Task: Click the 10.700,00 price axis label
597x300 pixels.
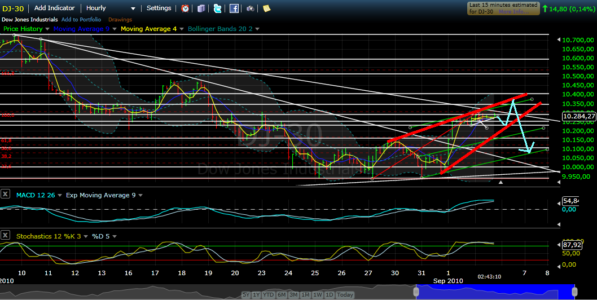Action: [578, 40]
